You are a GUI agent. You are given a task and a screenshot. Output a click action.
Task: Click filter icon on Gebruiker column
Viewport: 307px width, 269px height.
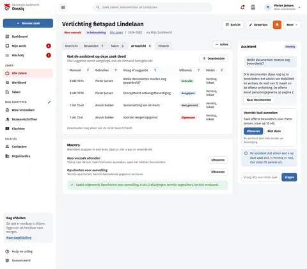tap(116, 70)
